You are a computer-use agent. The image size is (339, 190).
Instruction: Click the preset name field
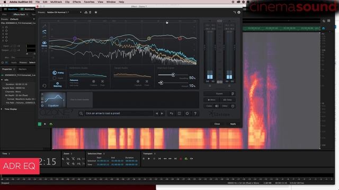tap(119, 113)
